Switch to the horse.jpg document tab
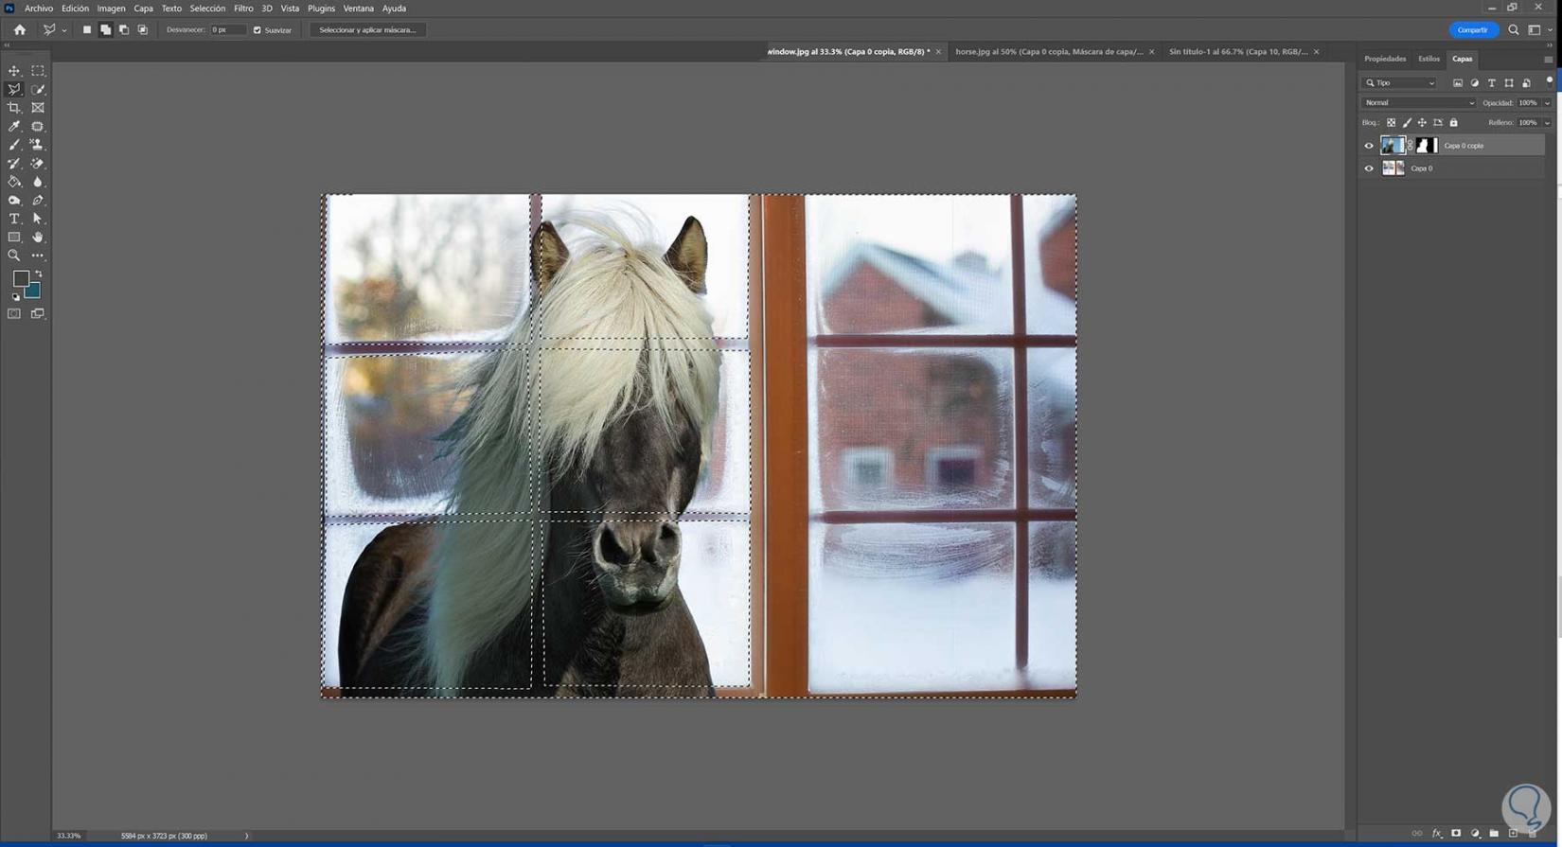This screenshot has height=847, width=1562. (x=1049, y=52)
